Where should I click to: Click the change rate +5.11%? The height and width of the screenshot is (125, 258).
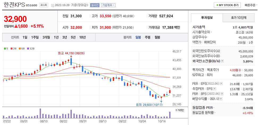tap(37, 26)
